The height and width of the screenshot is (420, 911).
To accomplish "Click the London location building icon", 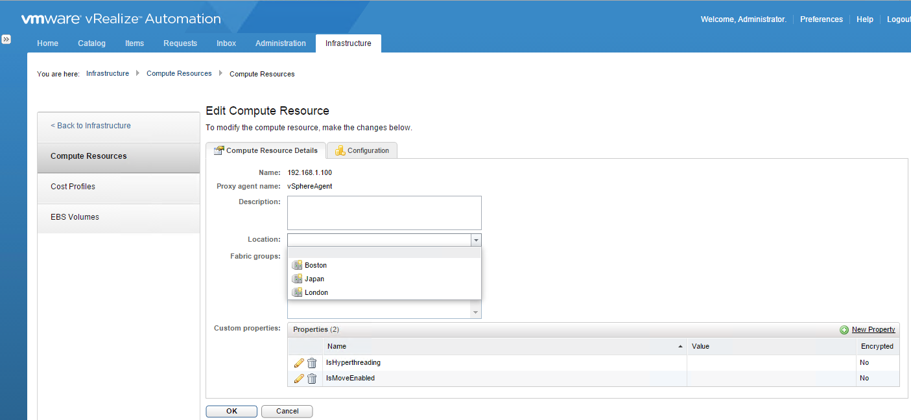I will tap(297, 292).
